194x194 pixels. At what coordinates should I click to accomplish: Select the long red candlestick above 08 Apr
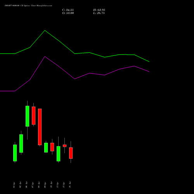pyautogui.click(x=40, y=127)
